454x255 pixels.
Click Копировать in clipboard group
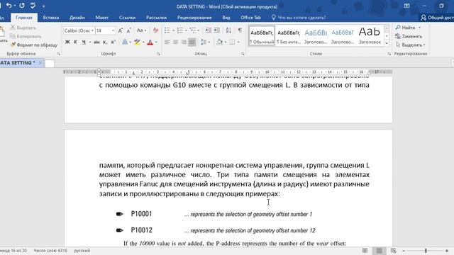[x=26, y=36]
